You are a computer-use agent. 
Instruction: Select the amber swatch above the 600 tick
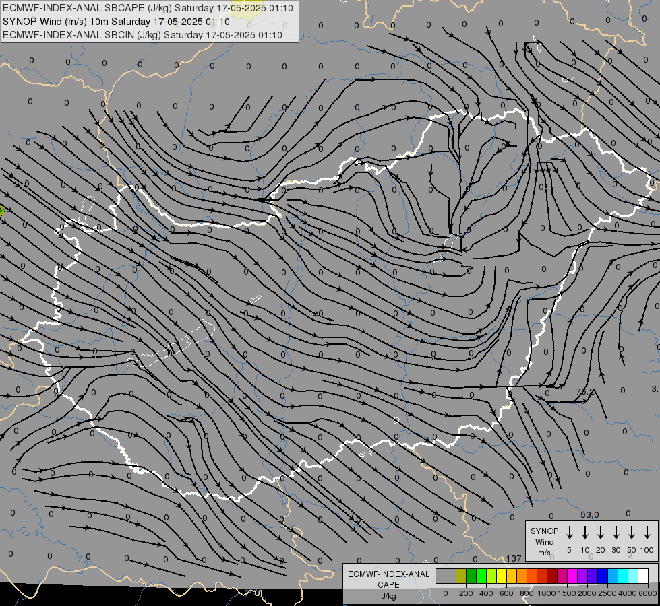click(512, 576)
